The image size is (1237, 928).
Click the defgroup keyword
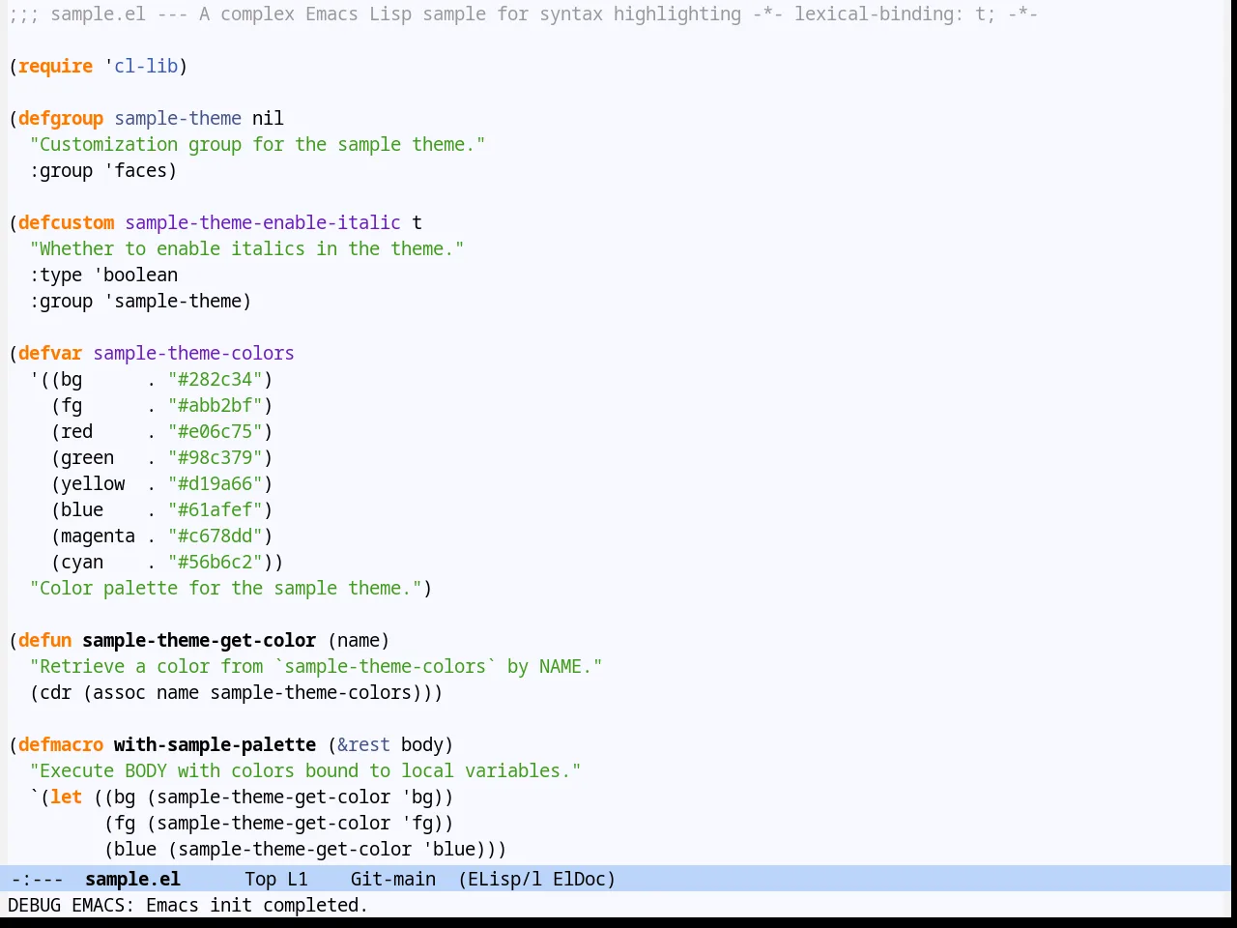point(61,118)
